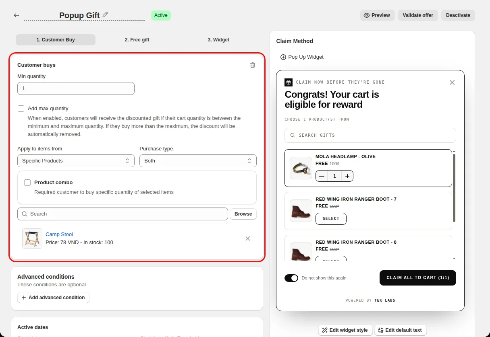Click the Validate offer button
The height and width of the screenshot is (337, 490).
[x=418, y=15]
